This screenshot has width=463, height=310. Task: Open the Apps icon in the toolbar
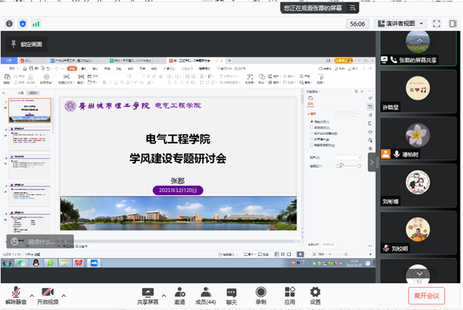289,291
